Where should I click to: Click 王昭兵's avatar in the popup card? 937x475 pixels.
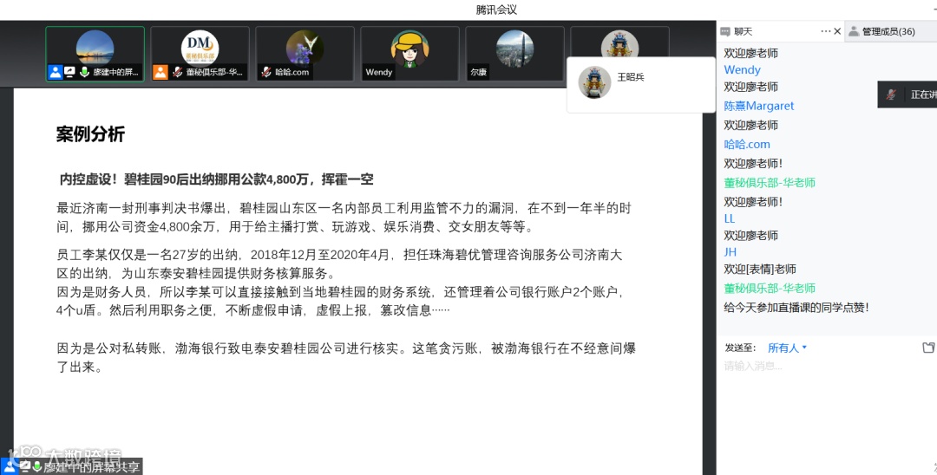tap(594, 82)
